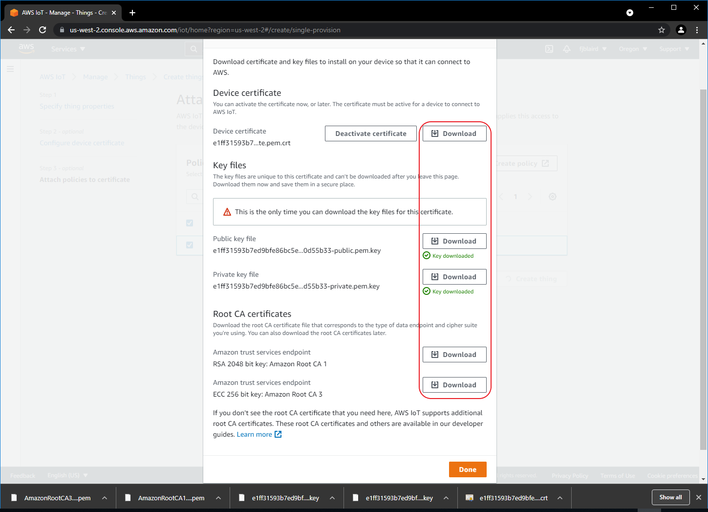Go back using the browser back arrow
This screenshot has width=708, height=512.
[11, 30]
